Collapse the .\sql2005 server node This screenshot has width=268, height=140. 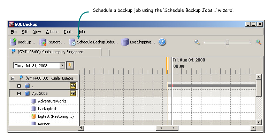(19, 93)
